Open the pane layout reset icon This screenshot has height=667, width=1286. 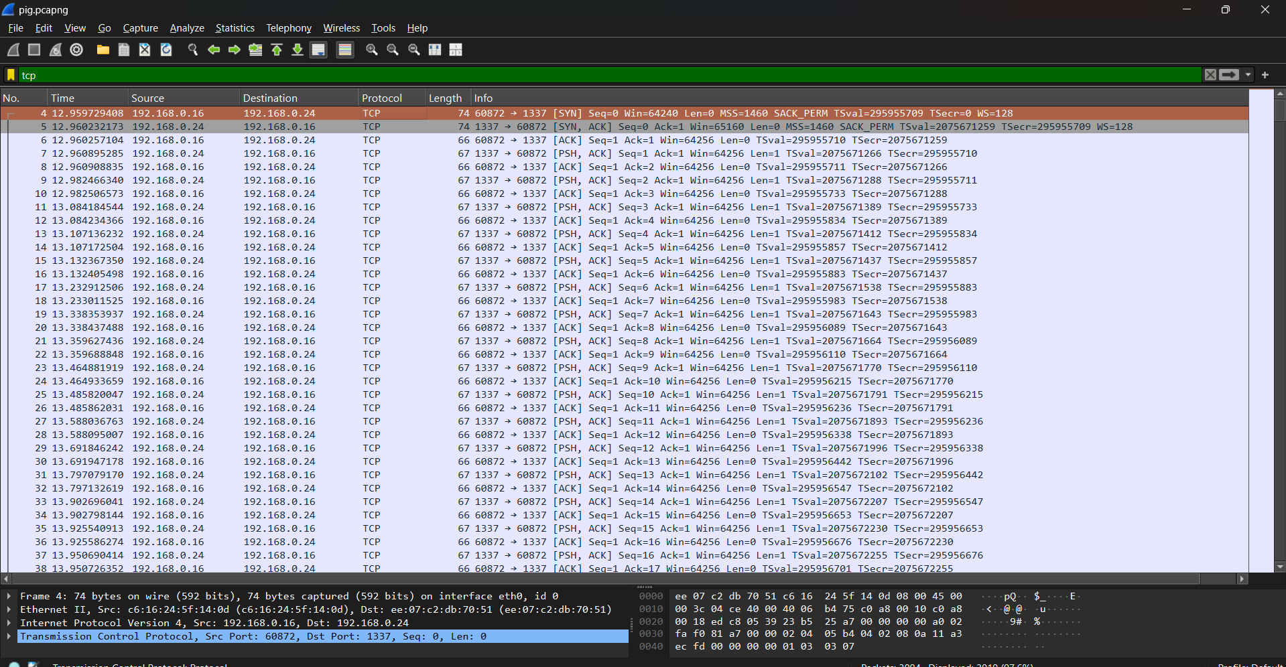456,50
